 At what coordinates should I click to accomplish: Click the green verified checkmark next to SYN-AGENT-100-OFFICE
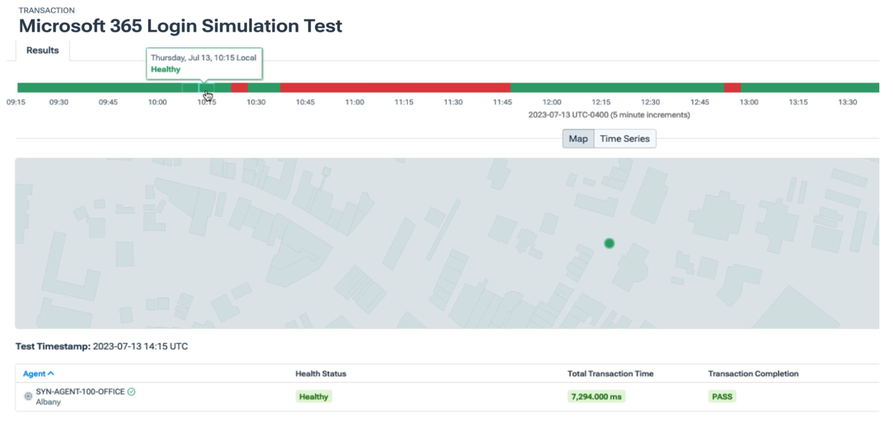tap(132, 392)
